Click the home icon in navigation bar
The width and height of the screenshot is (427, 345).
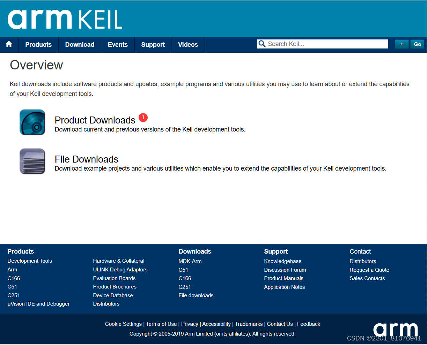tap(9, 44)
